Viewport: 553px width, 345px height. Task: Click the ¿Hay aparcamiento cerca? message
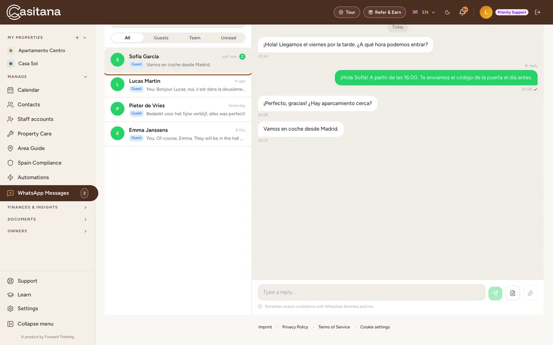(x=317, y=103)
